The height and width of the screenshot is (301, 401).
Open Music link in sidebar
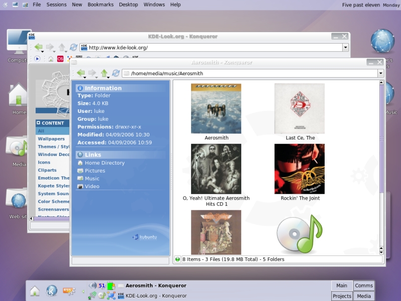[x=92, y=179]
